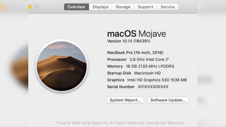Image resolution: width=226 pixels, height=127 pixels.
Task: Open the Service tab
Action: point(168,7)
